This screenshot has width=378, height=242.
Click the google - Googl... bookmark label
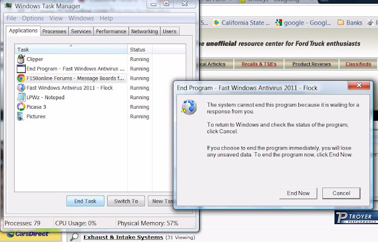pyautogui.click(x=307, y=23)
